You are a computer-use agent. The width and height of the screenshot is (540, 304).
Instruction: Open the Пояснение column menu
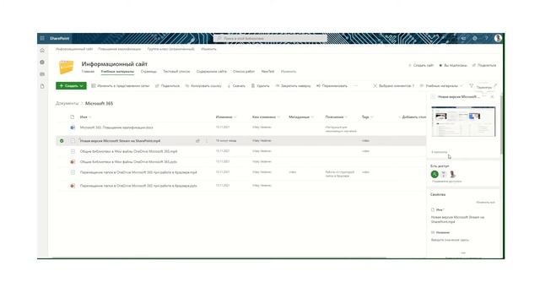pyautogui.click(x=336, y=117)
